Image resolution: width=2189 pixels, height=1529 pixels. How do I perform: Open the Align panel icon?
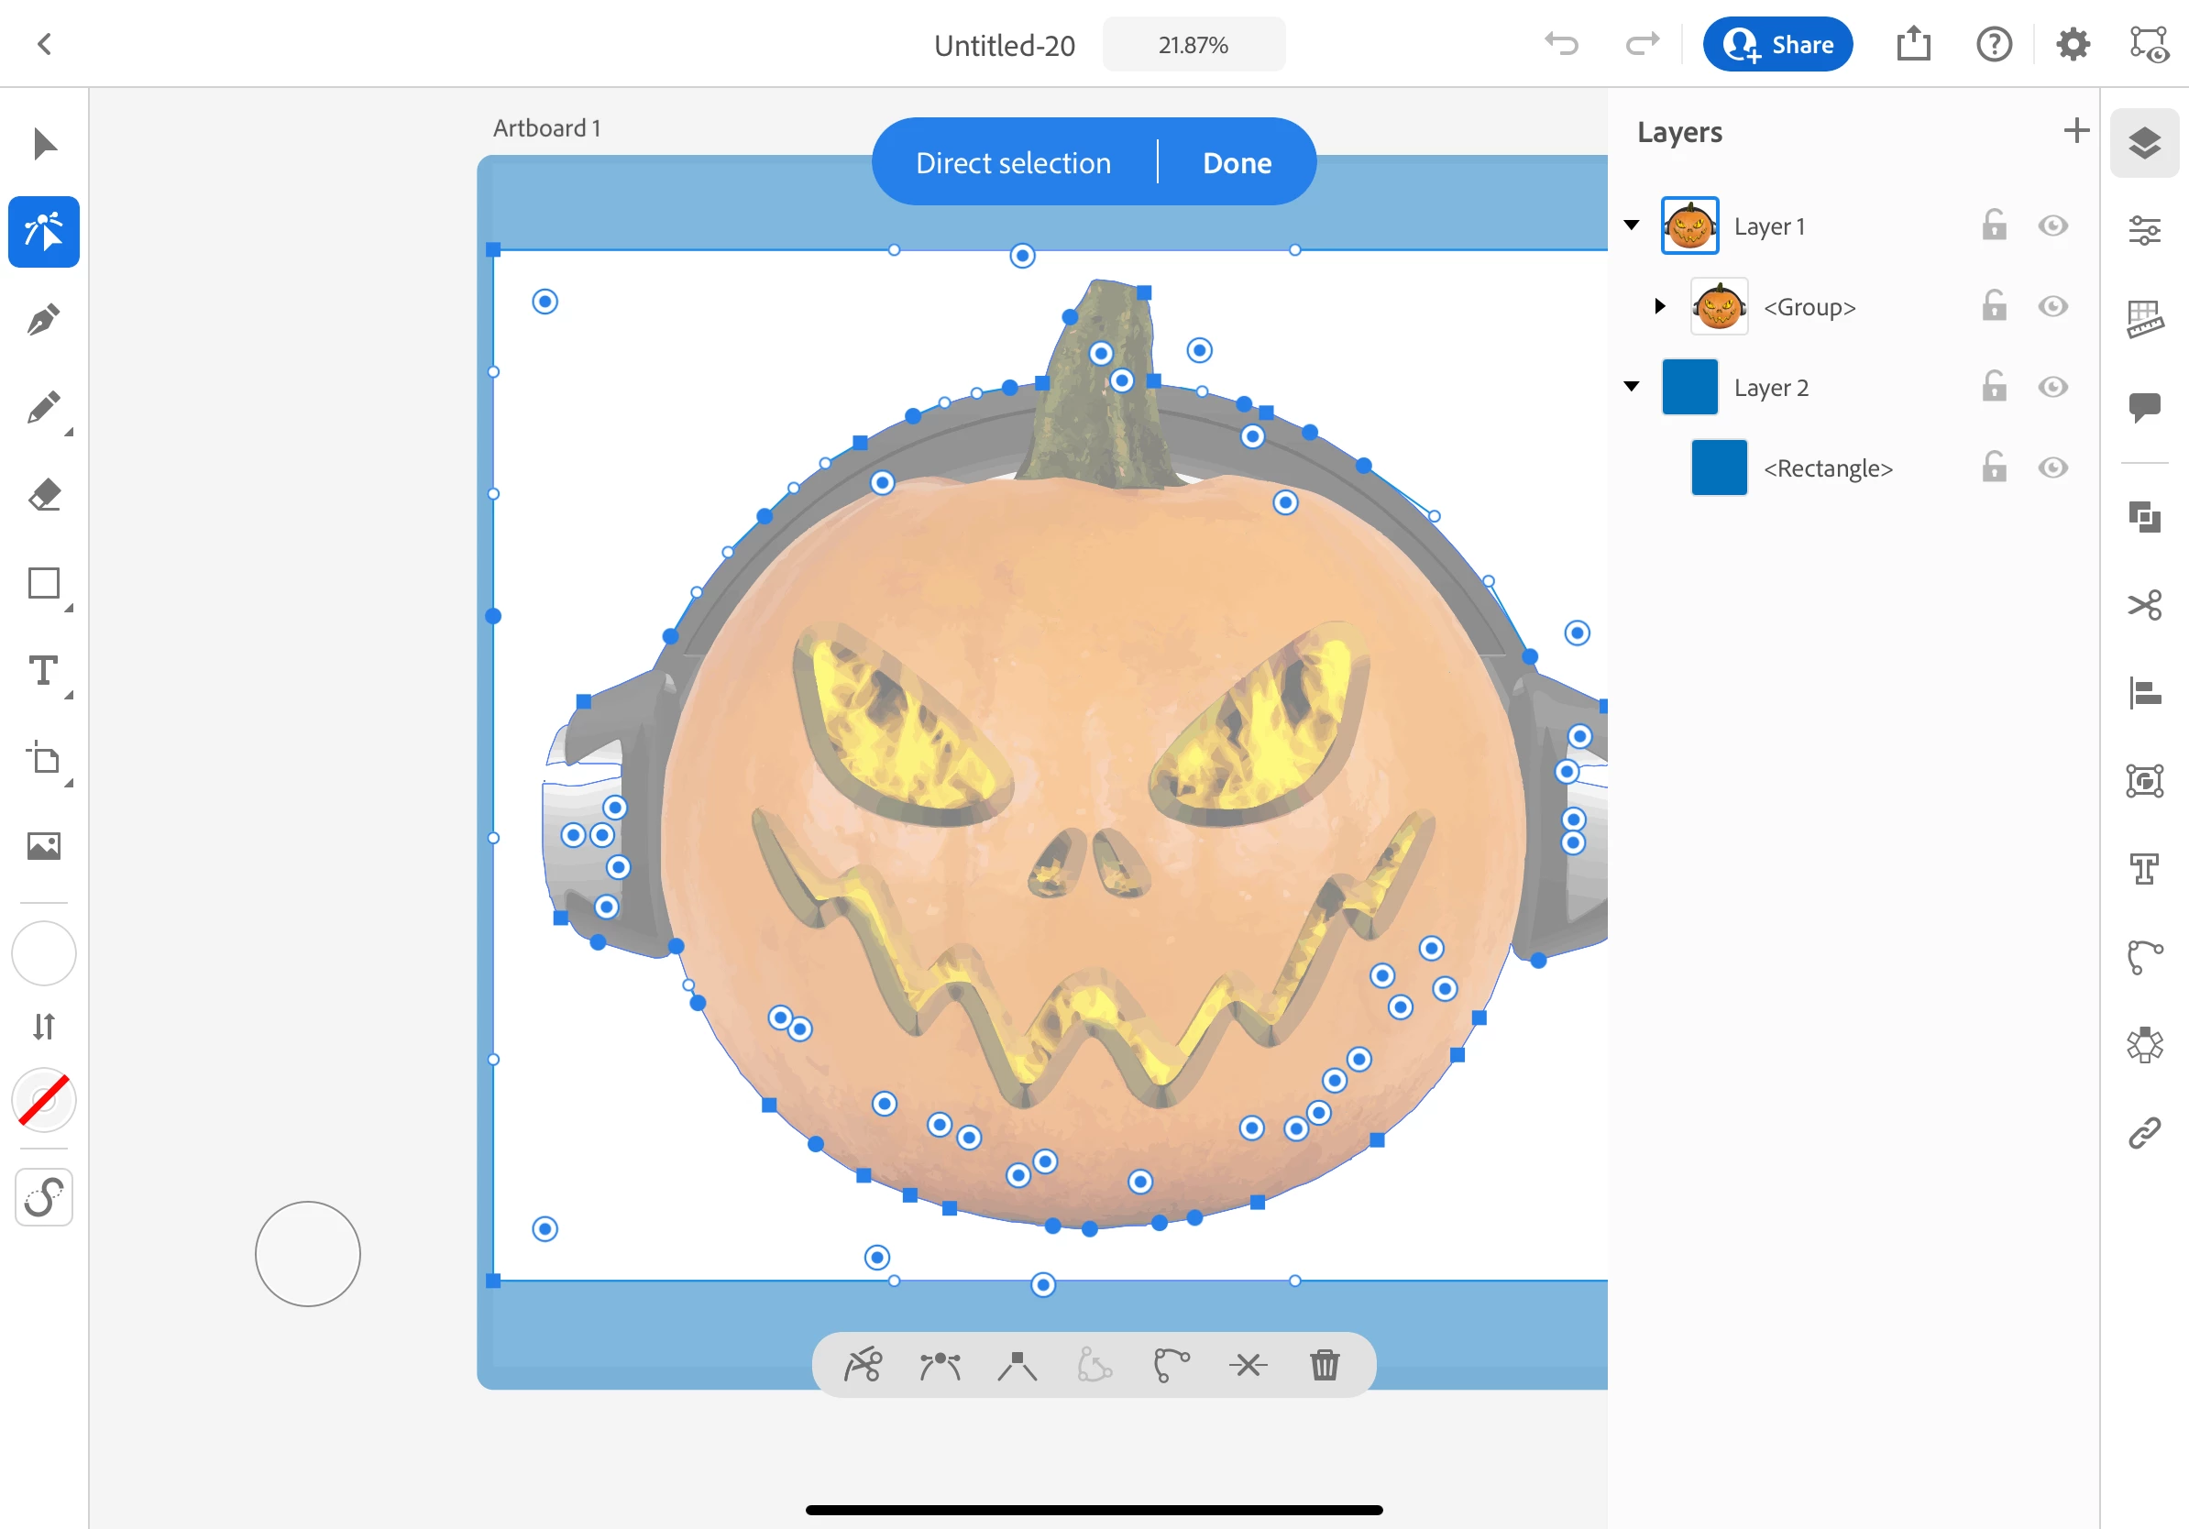click(x=2144, y=693)
